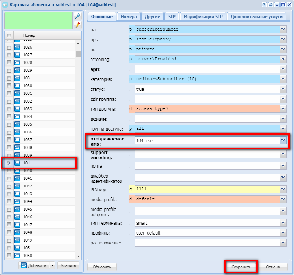294x275 pixels.
Task: Check the box for number 1047
Action: 9,225
